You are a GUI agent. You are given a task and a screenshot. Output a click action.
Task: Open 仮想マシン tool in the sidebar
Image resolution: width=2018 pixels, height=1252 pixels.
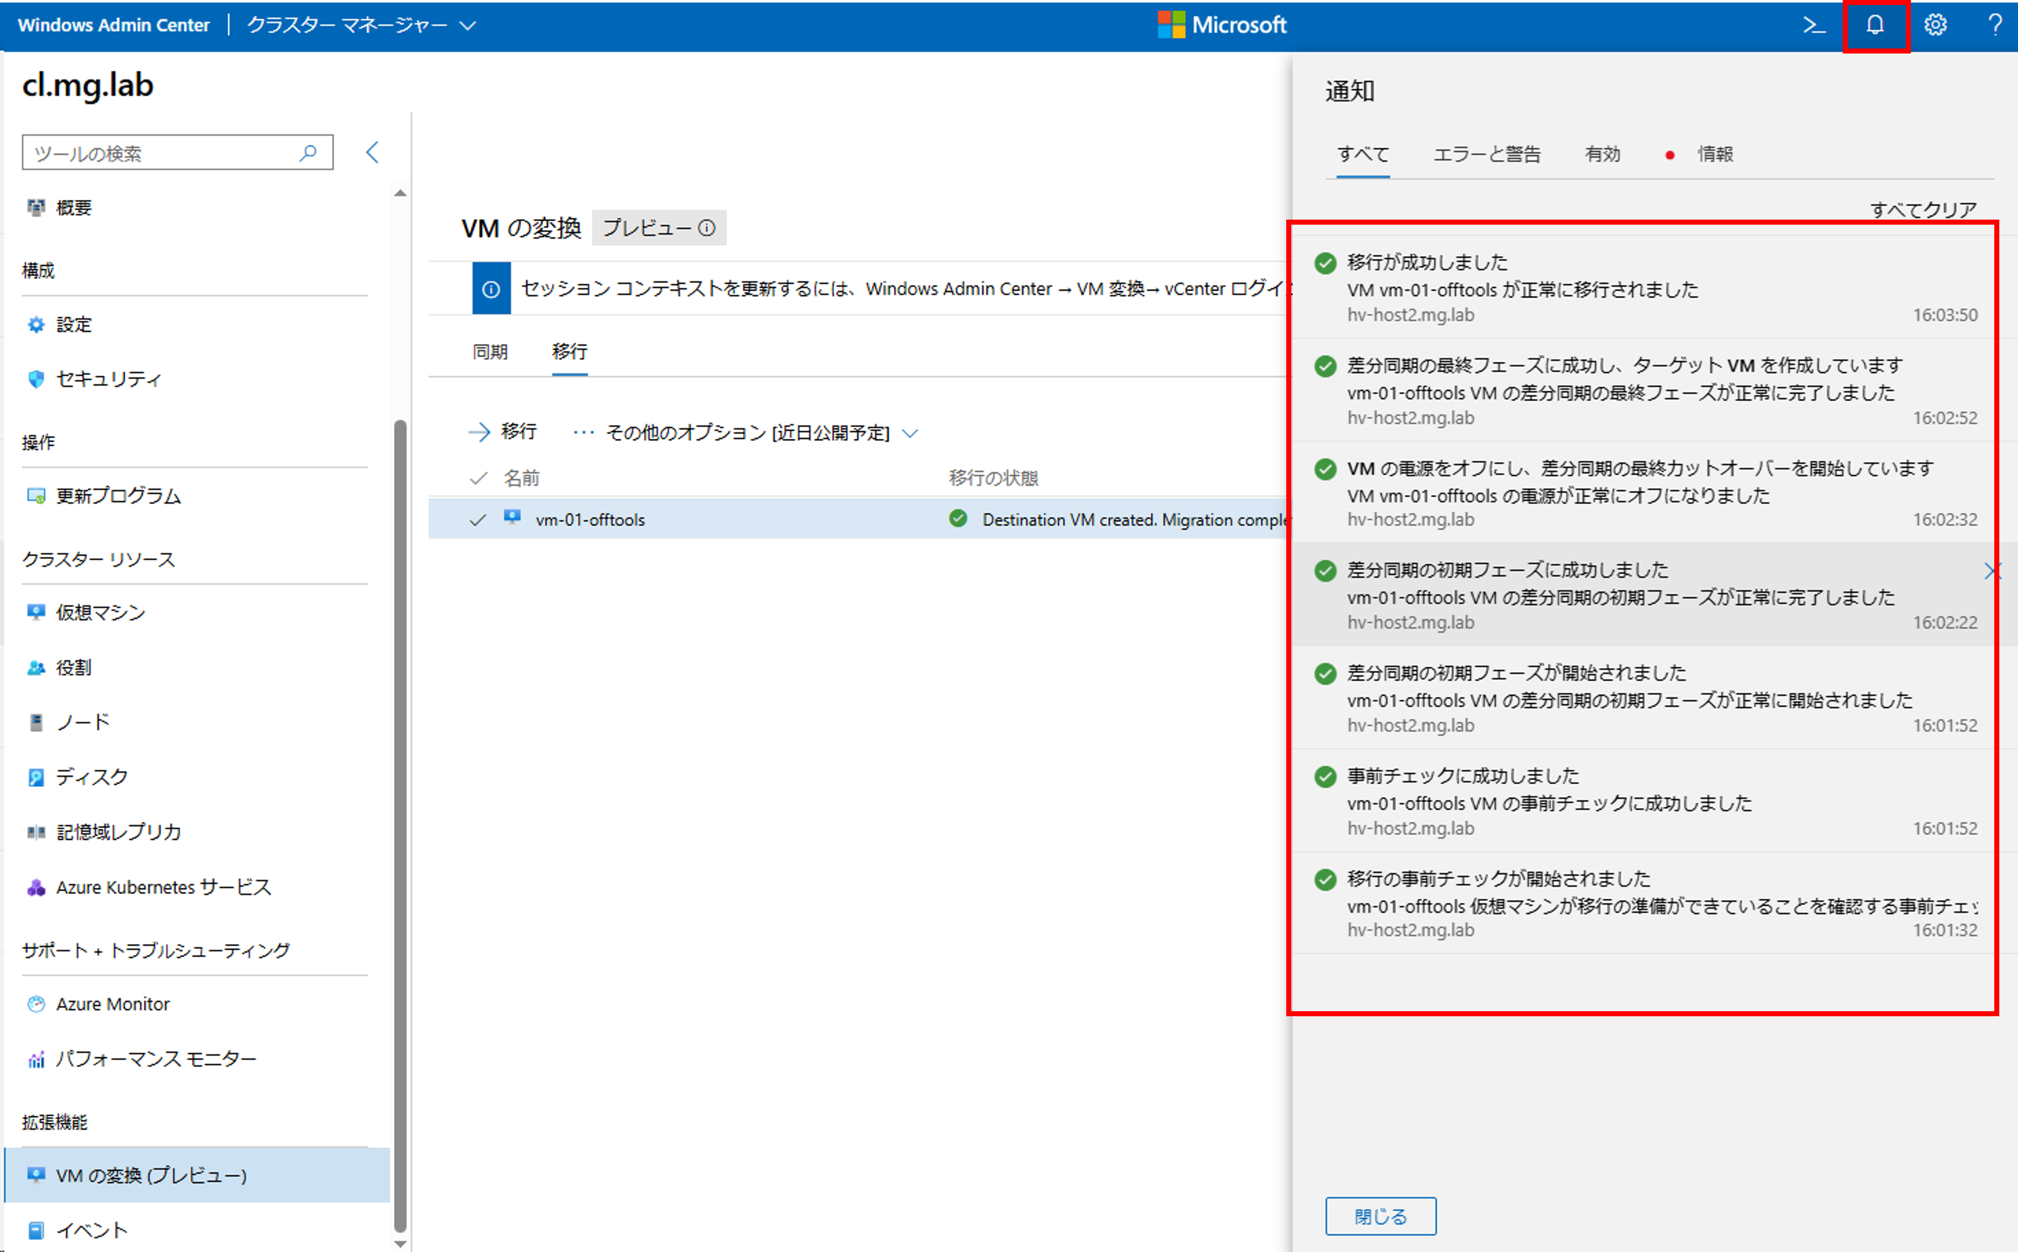pyautogui.click(x=100, y=612)
